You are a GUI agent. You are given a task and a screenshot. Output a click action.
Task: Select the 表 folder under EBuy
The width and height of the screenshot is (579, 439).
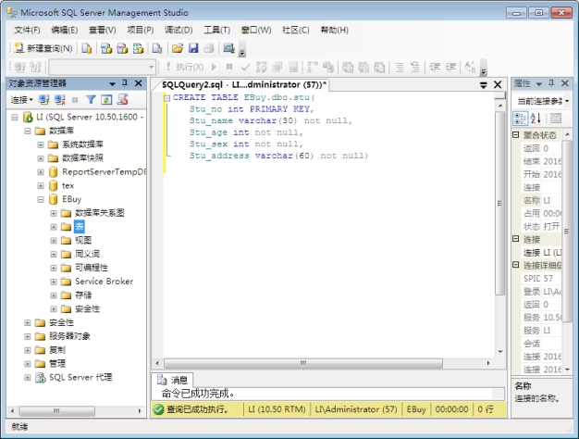click(x=80, y=226)
